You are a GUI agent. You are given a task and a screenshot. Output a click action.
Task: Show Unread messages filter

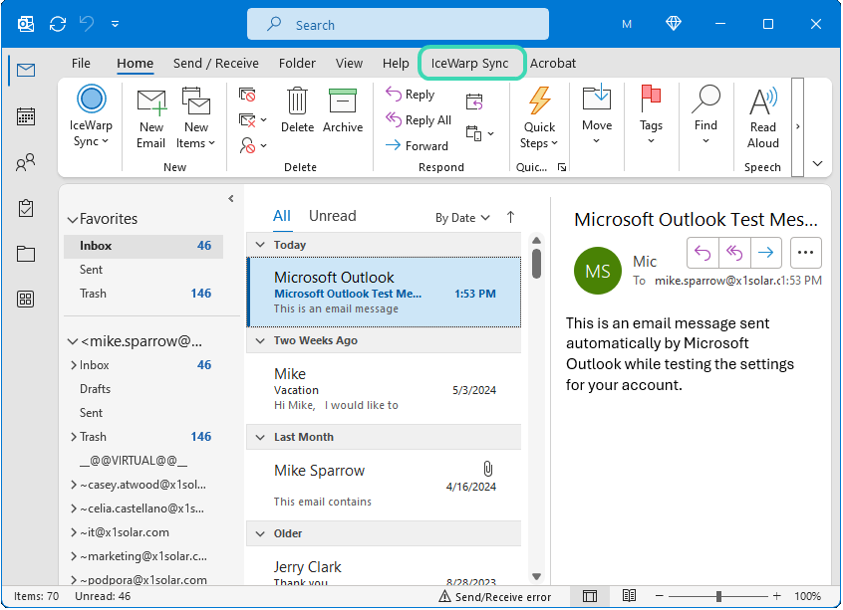pos(332,216)
